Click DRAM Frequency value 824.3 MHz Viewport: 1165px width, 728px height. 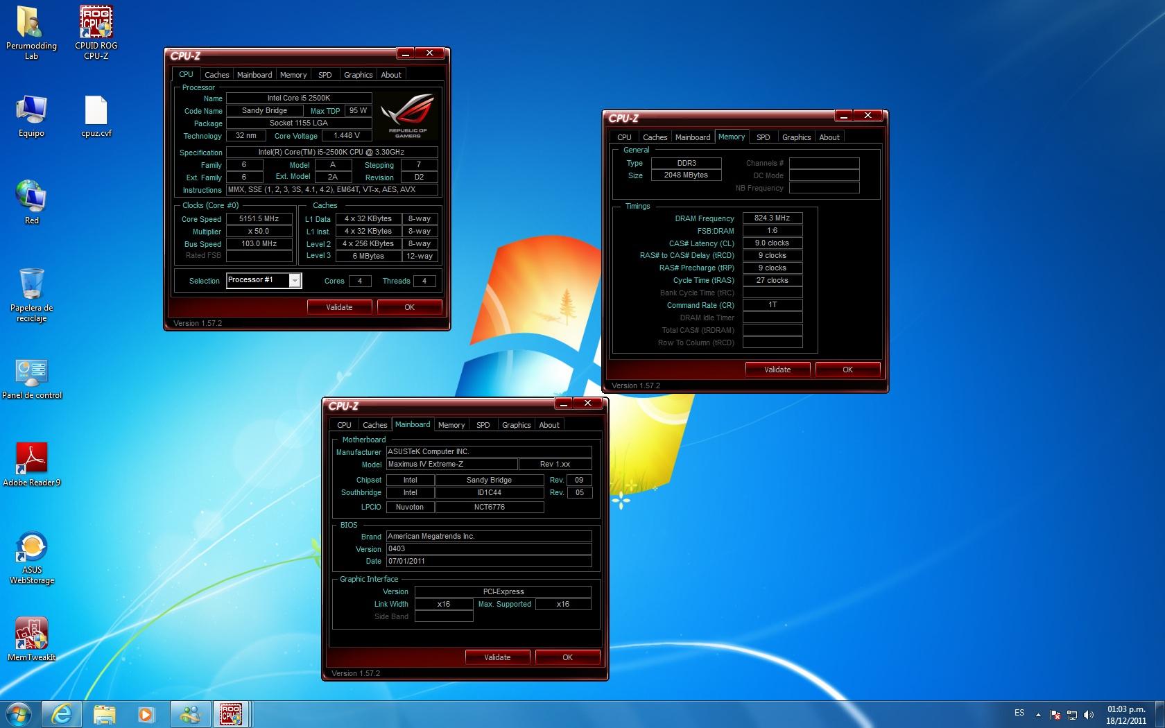[773, 218]
